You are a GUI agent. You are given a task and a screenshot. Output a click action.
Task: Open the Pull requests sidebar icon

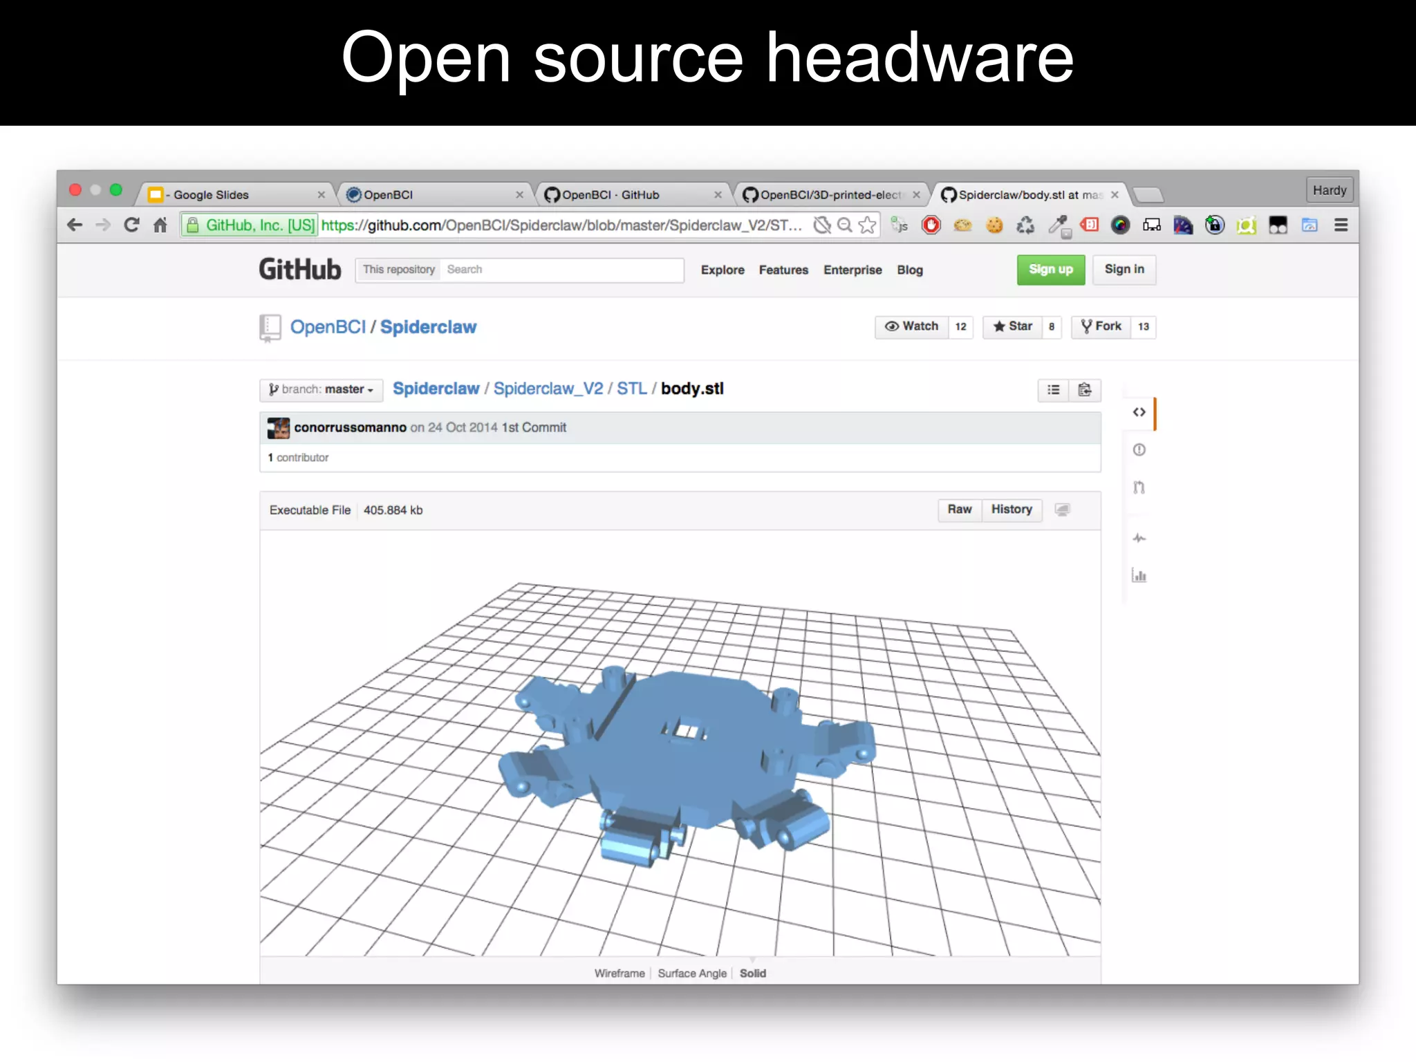pyautogui.click(x=1139, y=487)
